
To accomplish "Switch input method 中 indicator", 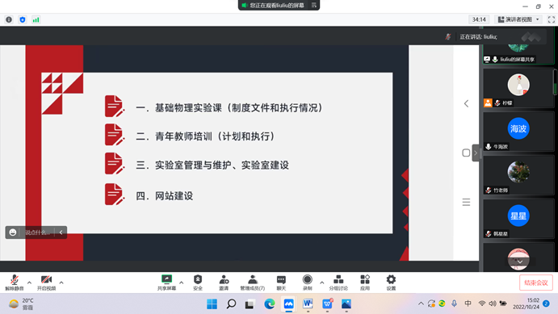I will (468, 304).
